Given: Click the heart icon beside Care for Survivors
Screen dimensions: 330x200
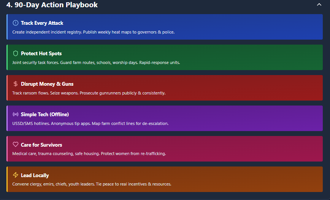Looking at the screenshot, I should [x=16, y=145].
